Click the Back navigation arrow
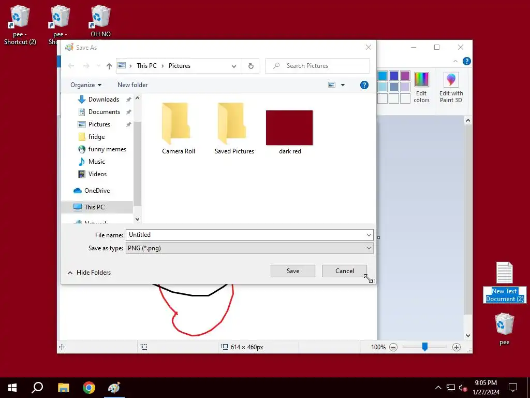 71,66
